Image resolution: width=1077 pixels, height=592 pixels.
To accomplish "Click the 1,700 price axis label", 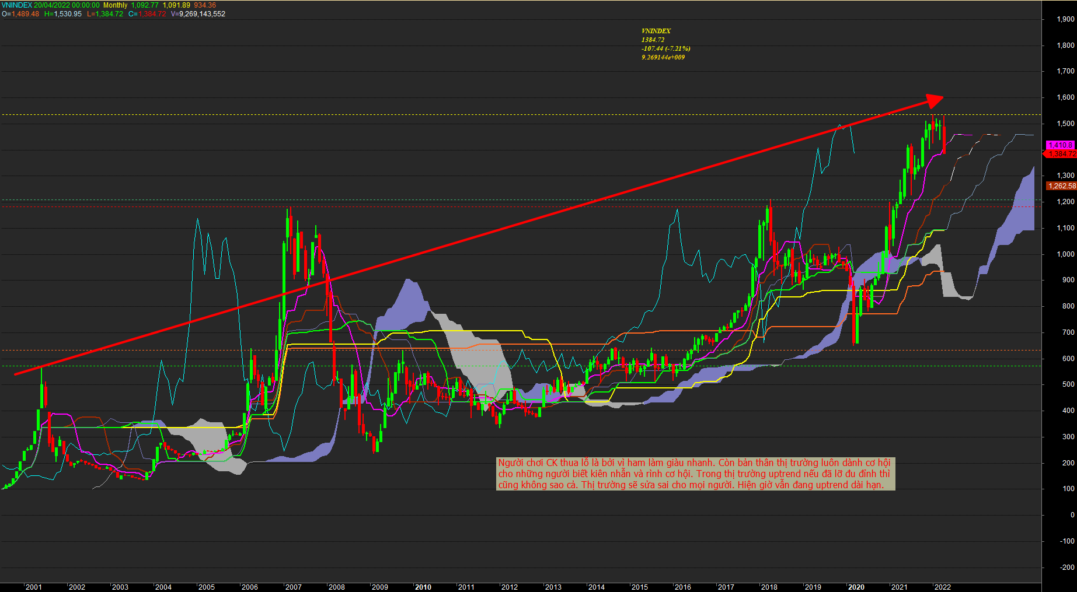I will click(1066, 71).
